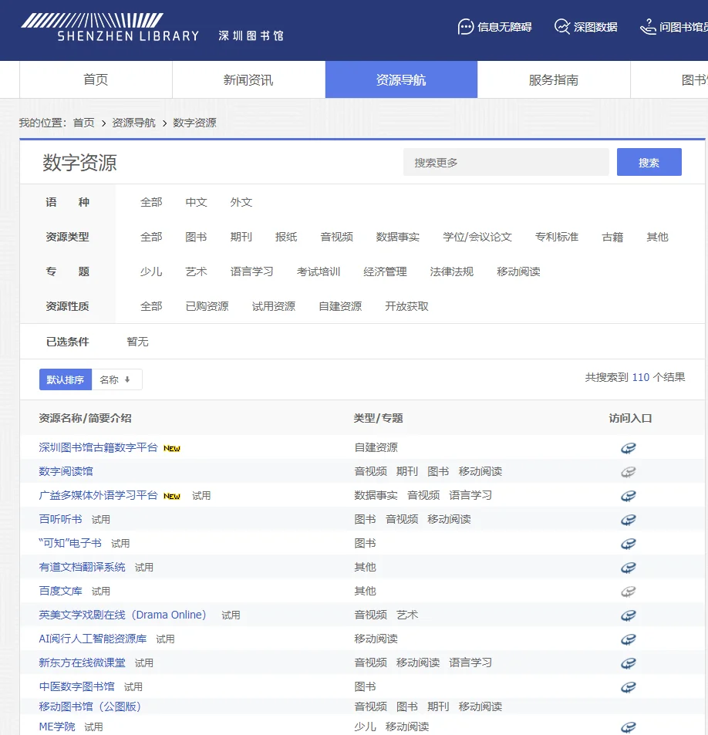Click access icon for Drama Online row

(x=629, y=615)
